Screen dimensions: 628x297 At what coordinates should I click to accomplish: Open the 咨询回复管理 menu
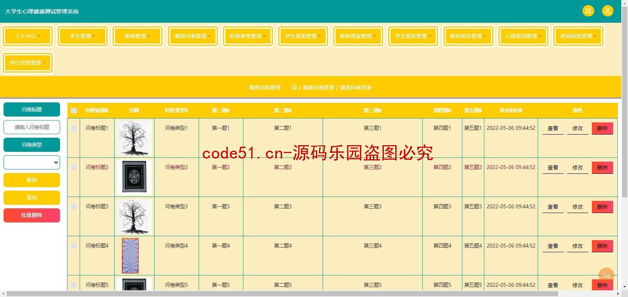(x=578, y=36)
